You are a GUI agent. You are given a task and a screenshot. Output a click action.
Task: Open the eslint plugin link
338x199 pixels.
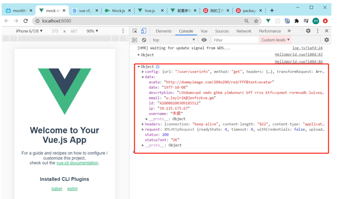[72, 189]
